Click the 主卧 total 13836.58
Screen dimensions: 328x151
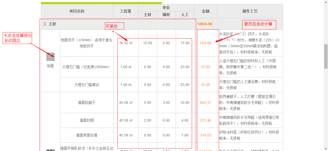[x=205, y=24]
